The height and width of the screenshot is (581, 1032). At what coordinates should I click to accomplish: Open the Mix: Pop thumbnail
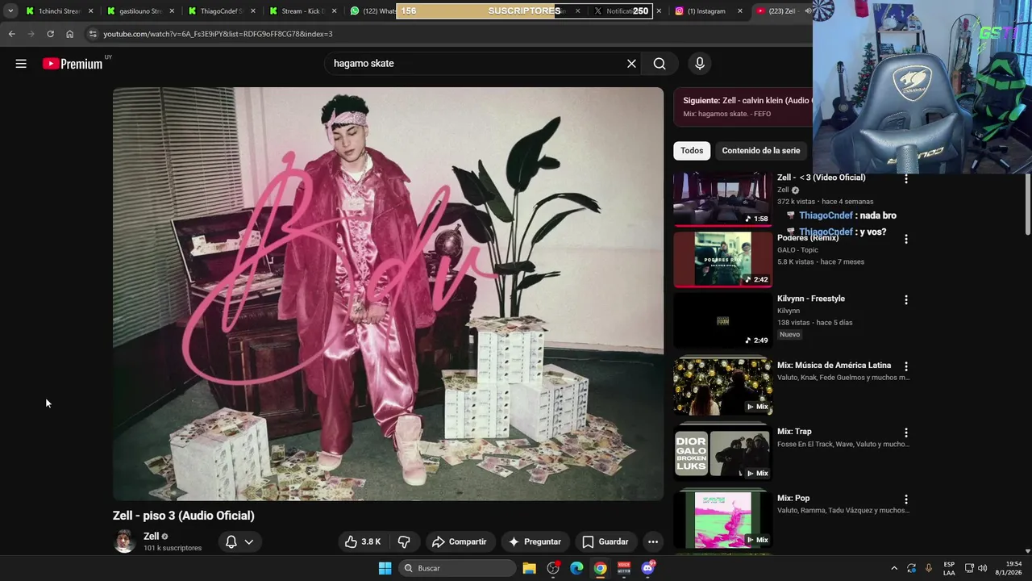pos(722,519)
